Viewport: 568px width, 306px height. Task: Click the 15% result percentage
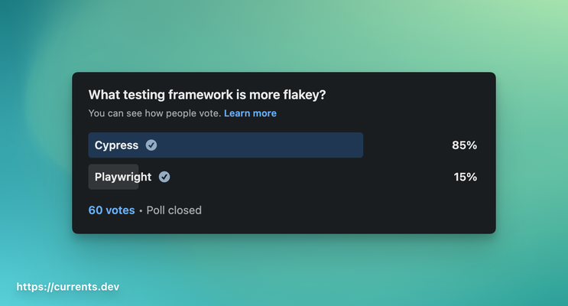(465, 177)
